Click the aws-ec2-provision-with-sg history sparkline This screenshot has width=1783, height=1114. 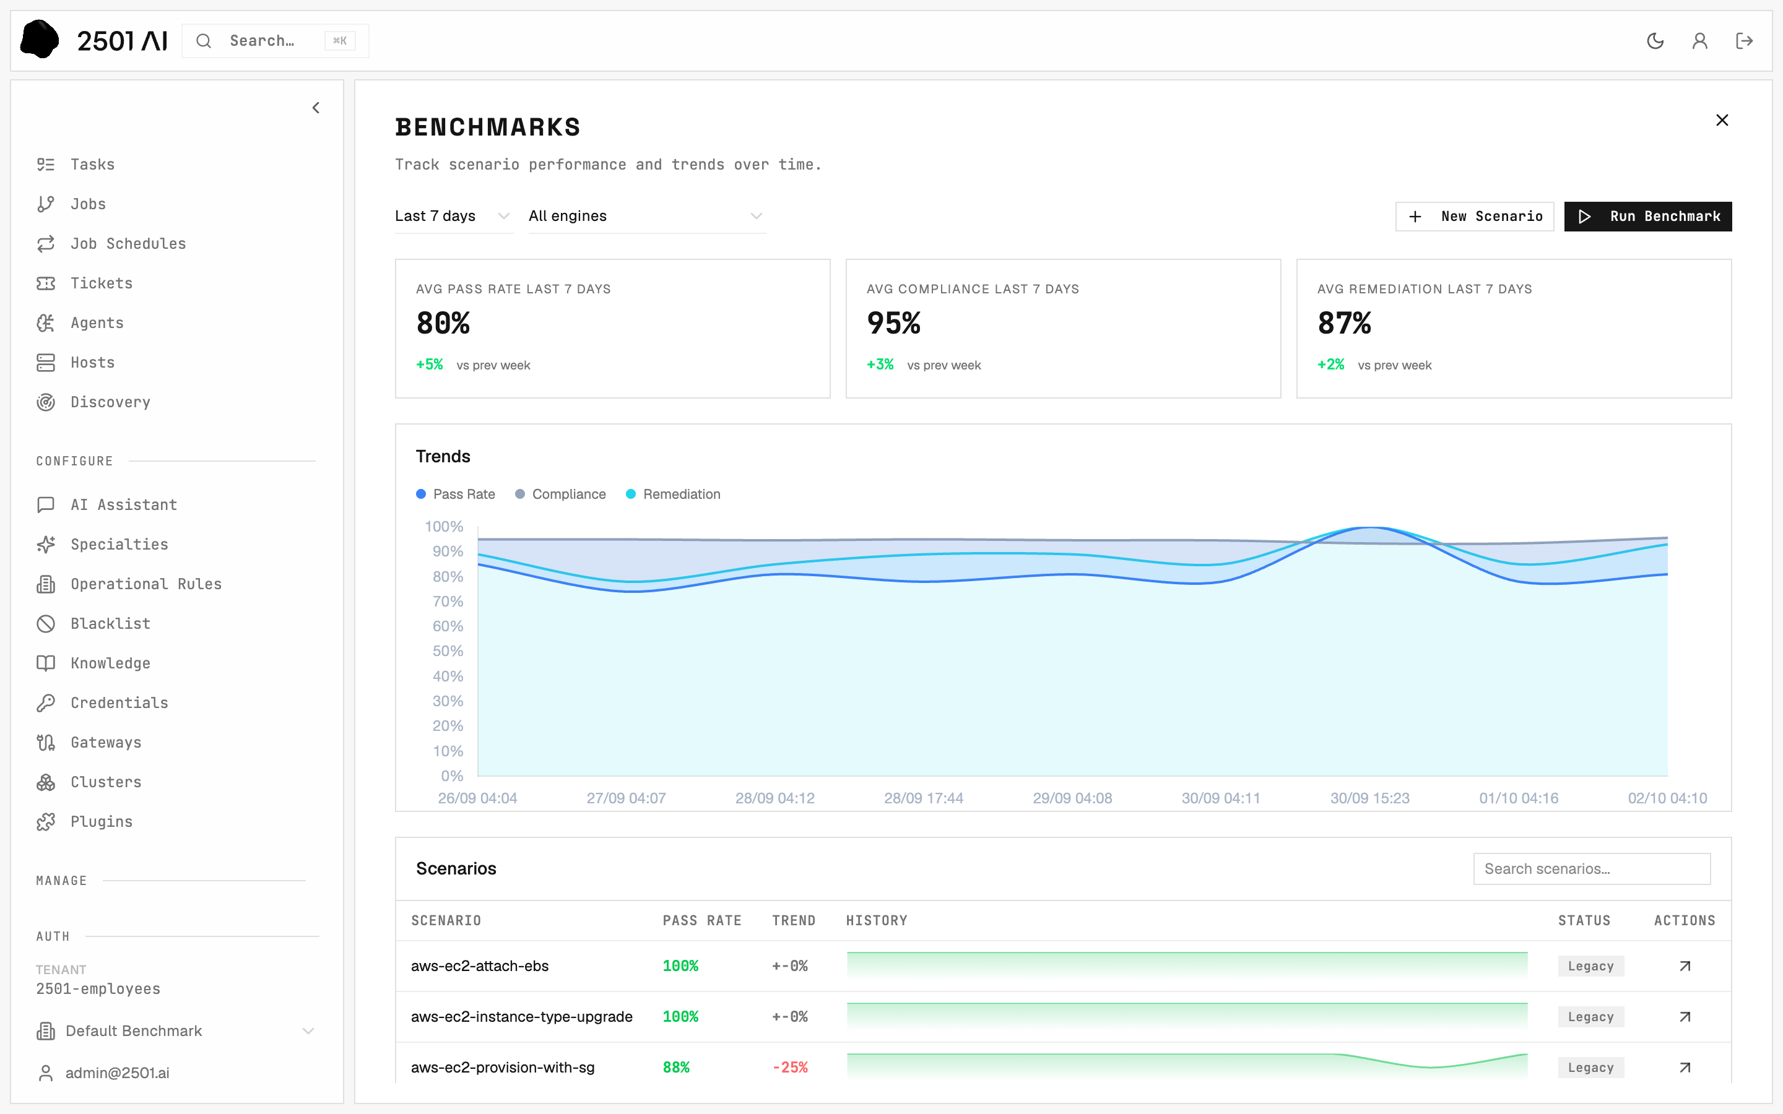1187,1067
